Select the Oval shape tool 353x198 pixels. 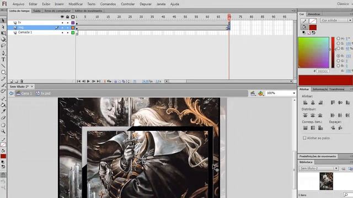pyautogui.click(x=3, y=72)
